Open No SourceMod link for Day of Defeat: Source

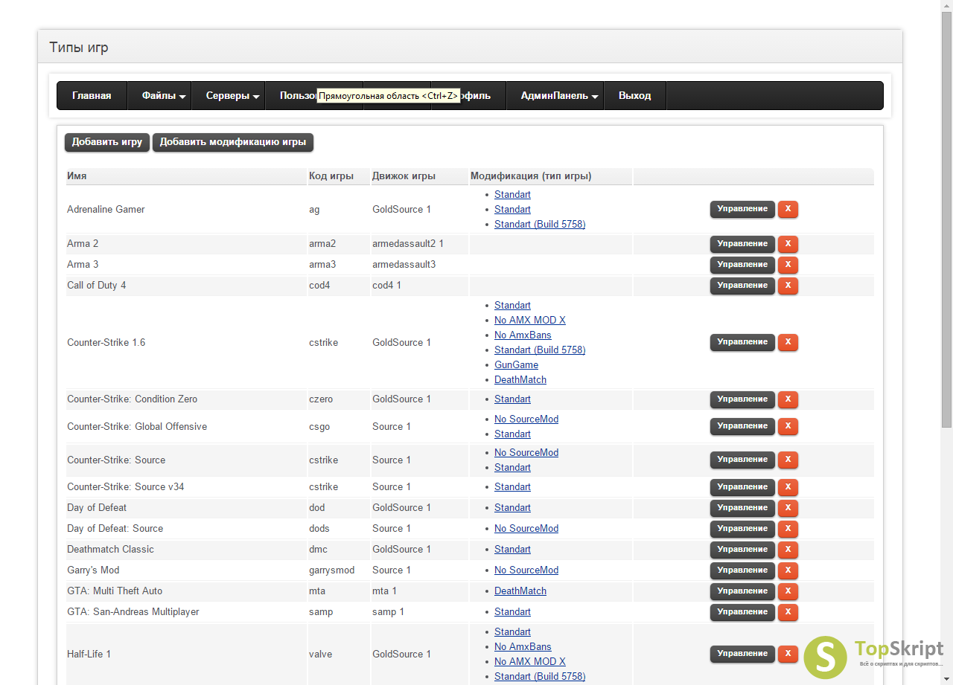pyautogui.click(x=526, y=528)
